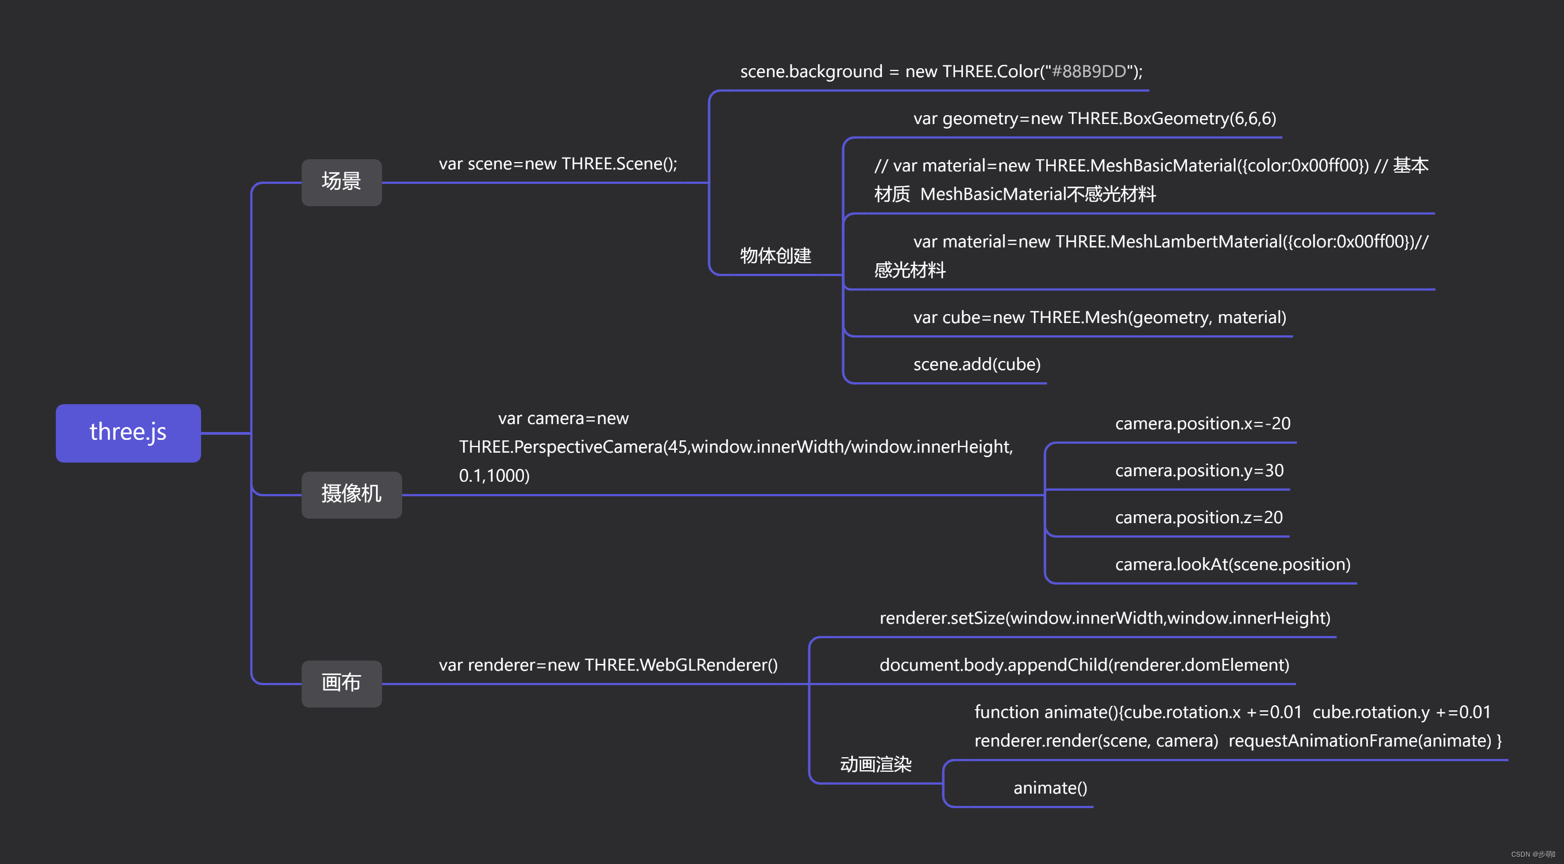Click the scene.background color line
Image resolution: width=1564 pixels, height=864 pixels.
[941, 72]
